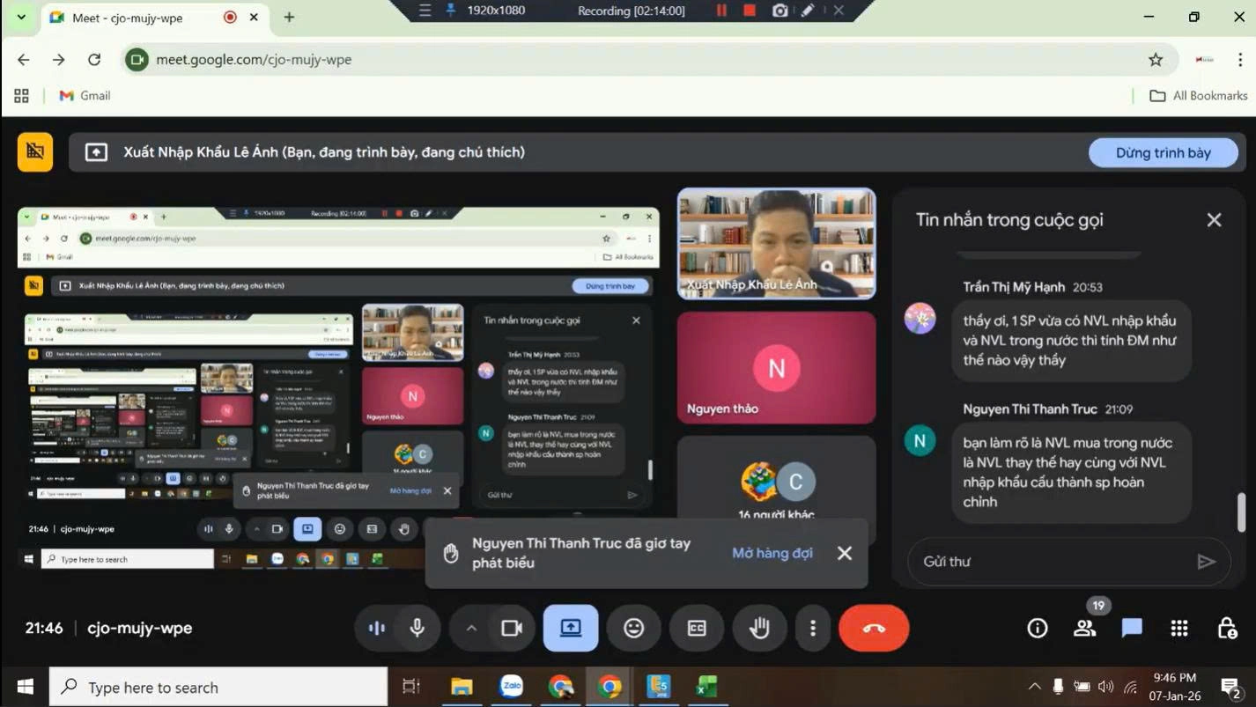Open host controls lock icon
Viewport: 1256px width, 707px height.
1226,628
